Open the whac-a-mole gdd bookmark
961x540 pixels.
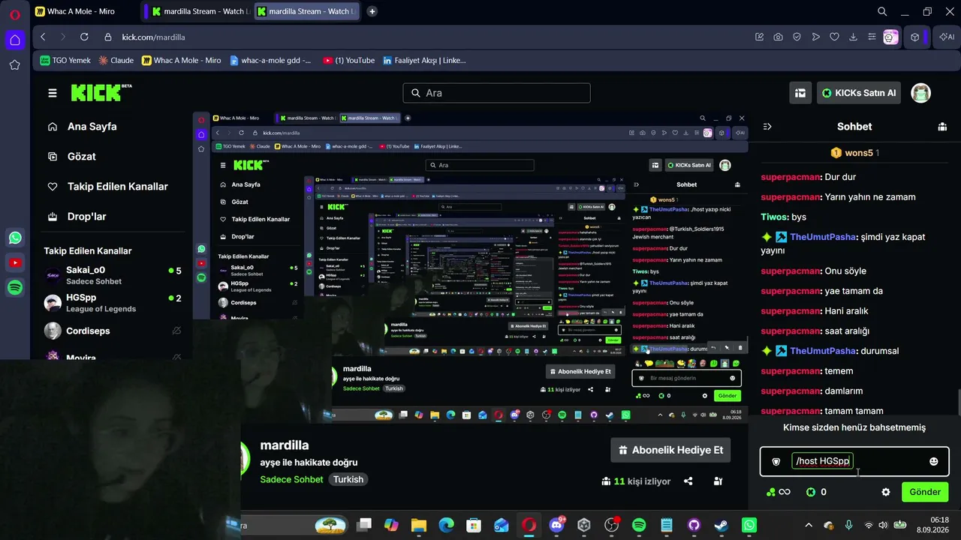[271, 60]
